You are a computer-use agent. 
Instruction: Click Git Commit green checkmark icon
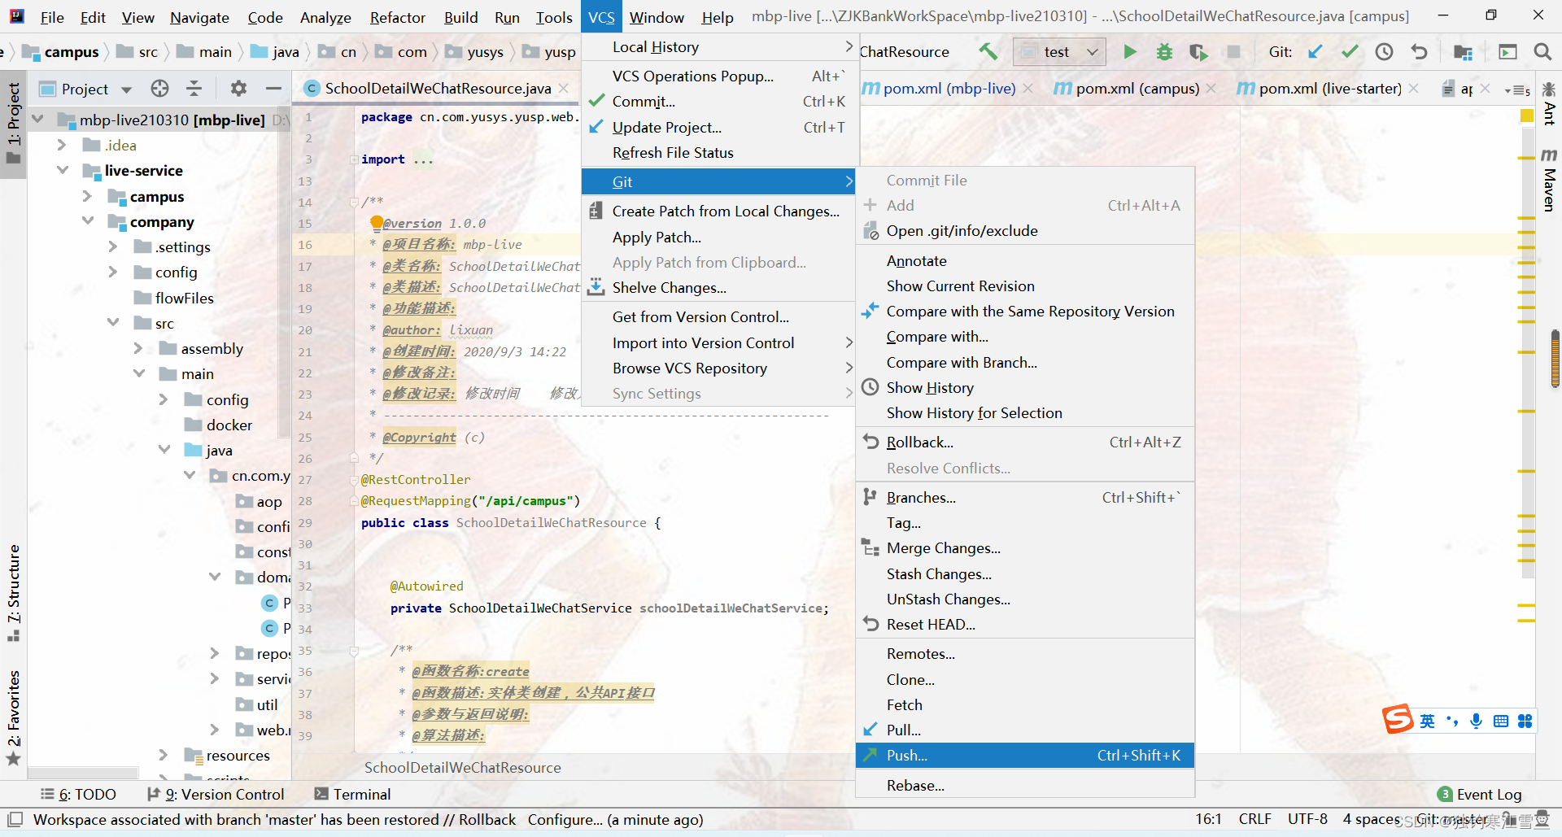[1350, 51]
